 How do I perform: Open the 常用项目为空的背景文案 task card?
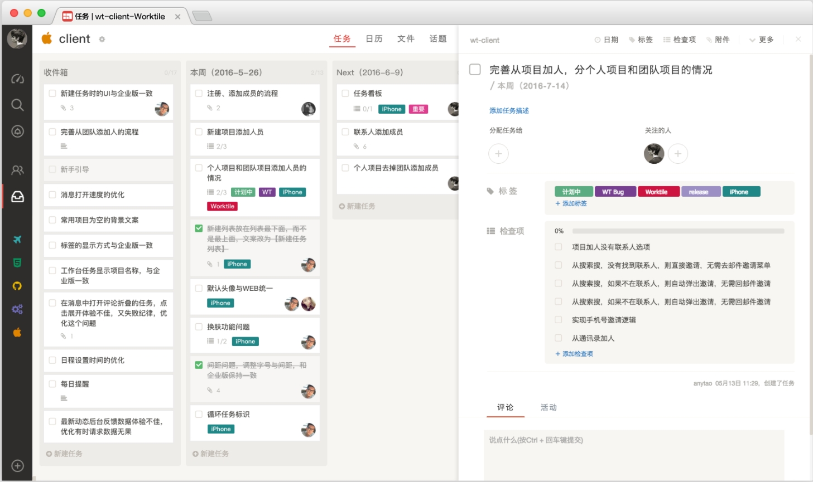tap(109, 220)
